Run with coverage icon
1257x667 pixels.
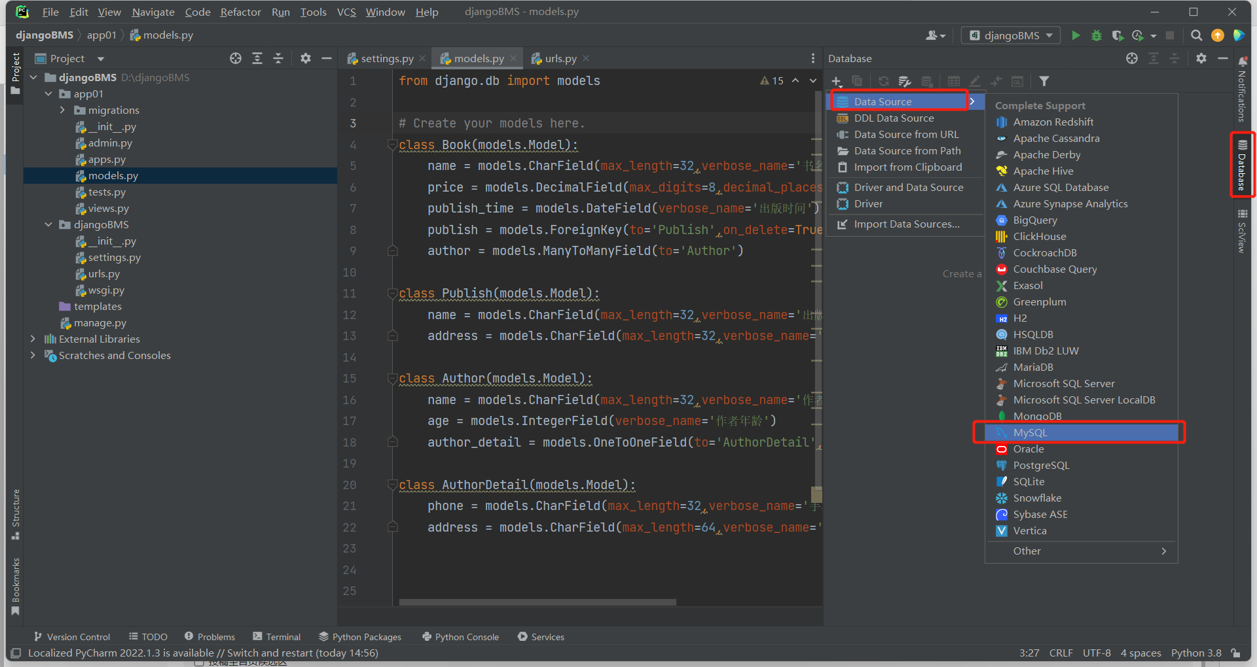[1118, 35]
